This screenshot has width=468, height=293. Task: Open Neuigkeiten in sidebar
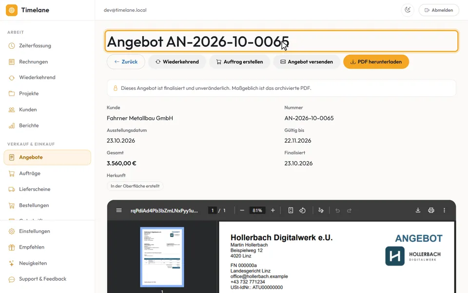(x=47, y=263)
